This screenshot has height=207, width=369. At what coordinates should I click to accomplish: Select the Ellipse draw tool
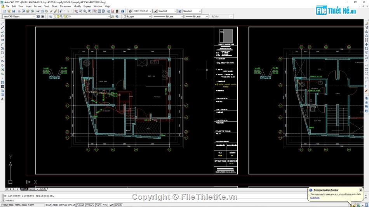click(x=2, y=61)
